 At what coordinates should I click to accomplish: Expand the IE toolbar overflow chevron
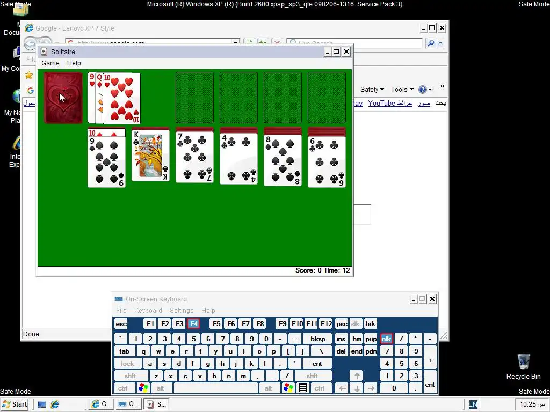pyautogui.click(x=443, y=86)
